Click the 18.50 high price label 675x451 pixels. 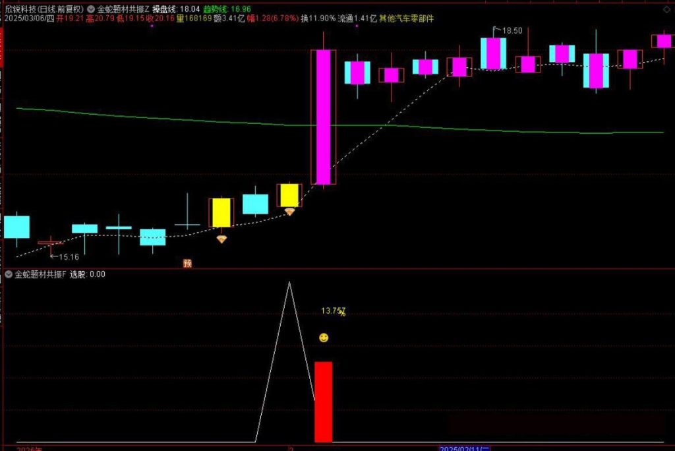pyautogui.click(x=512, y=31)
